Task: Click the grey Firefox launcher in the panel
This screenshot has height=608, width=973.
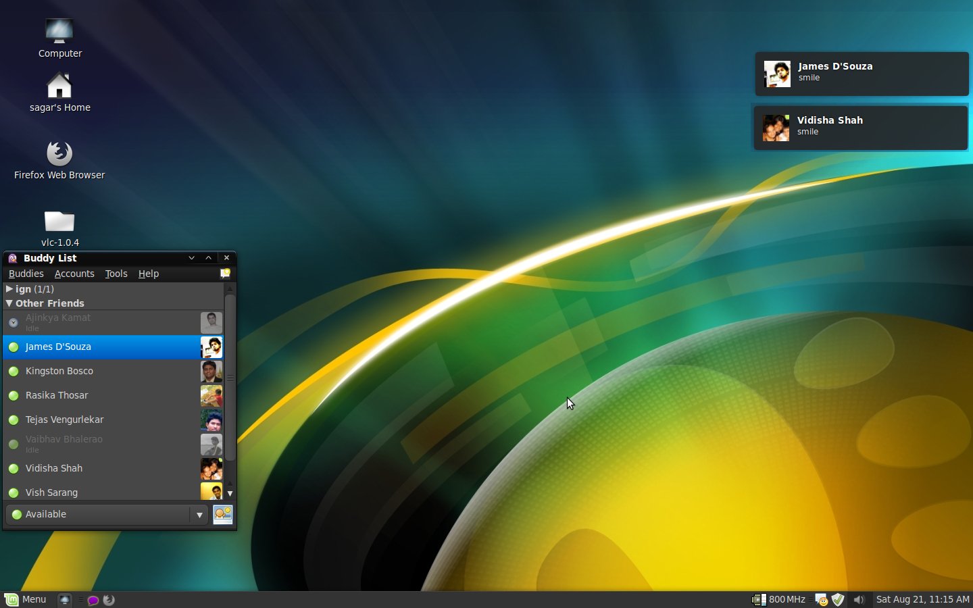Action: 108,599
